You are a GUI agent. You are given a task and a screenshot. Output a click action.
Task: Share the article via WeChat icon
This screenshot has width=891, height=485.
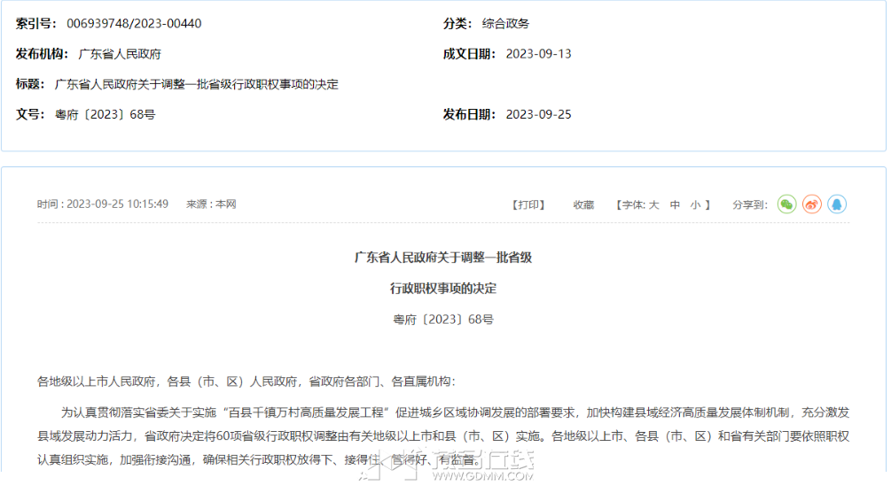tap(786, 204)
